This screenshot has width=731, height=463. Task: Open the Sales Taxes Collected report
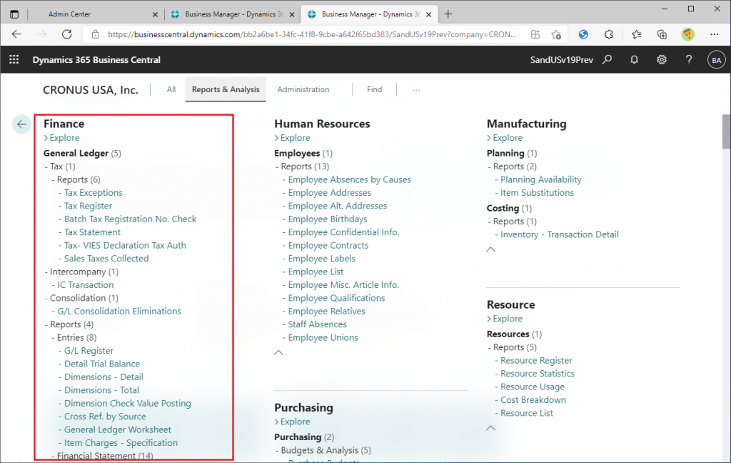106,259
